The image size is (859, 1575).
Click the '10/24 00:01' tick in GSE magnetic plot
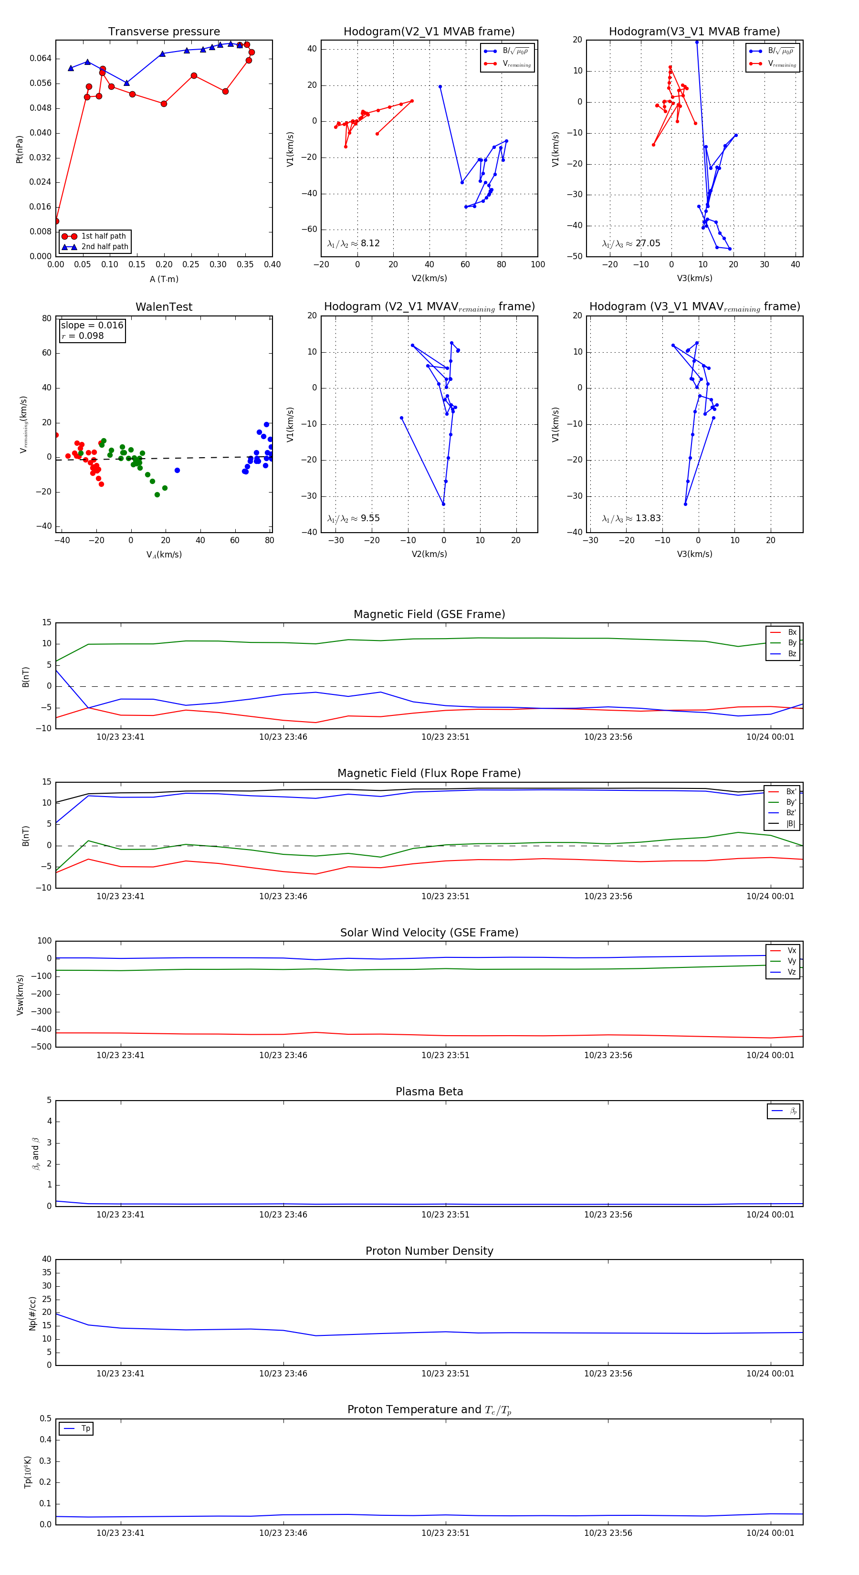coord(770,737)
